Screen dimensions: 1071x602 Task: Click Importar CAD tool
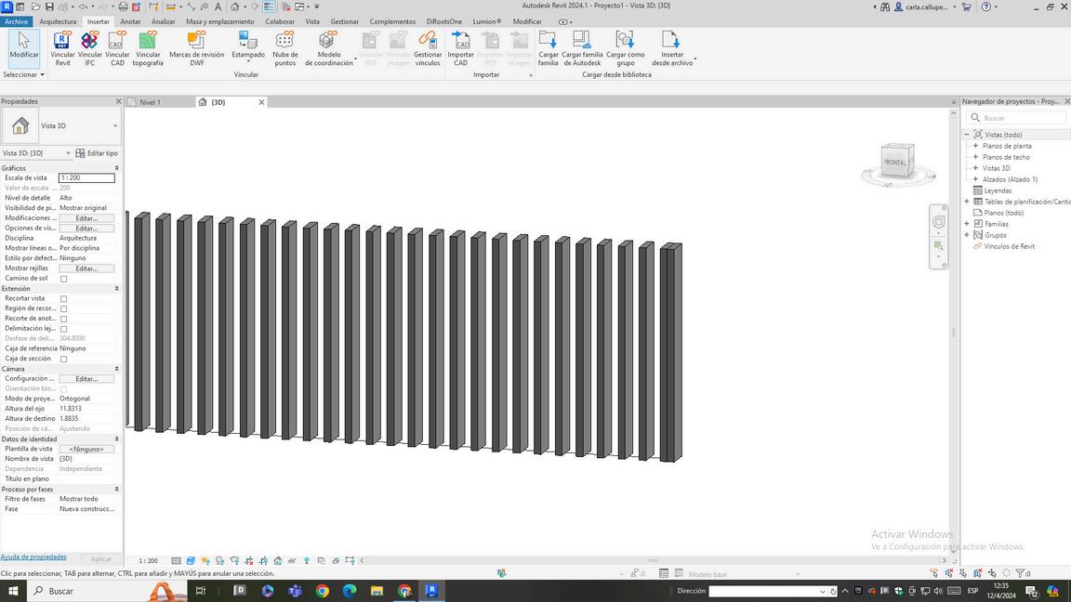[460, 48]
